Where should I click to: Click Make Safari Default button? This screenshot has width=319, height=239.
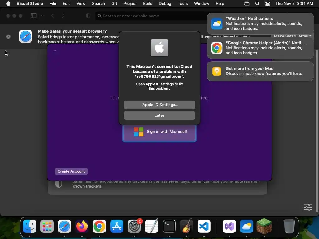[x=292, y=36]
